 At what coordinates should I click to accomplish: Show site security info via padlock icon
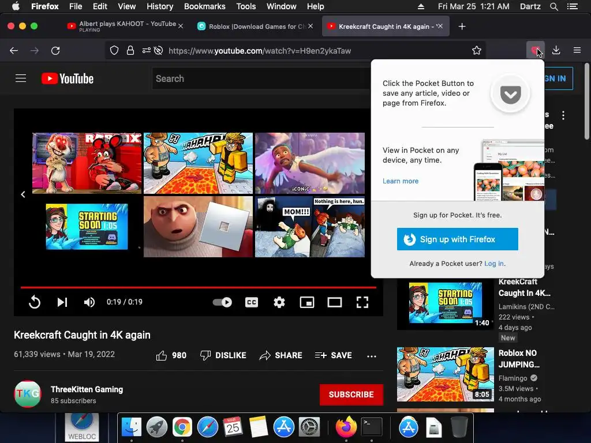point(130,51)
